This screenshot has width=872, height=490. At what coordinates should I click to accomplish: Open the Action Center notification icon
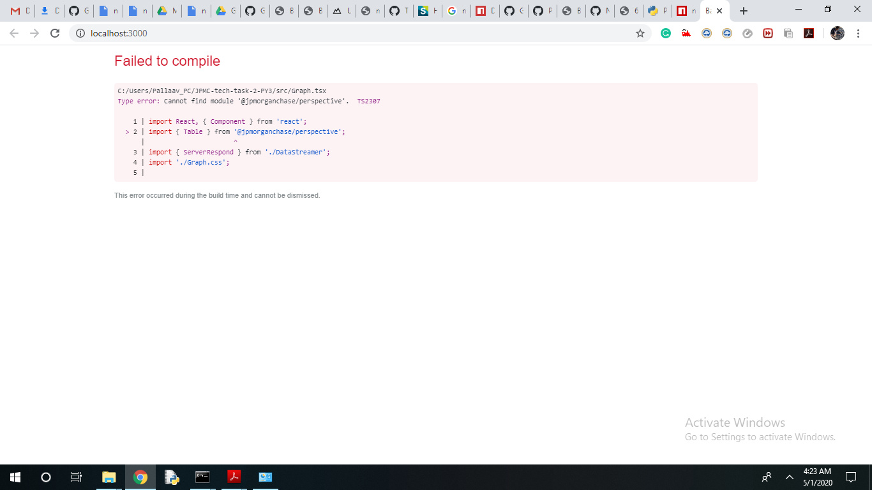click(x=851, y=477)
